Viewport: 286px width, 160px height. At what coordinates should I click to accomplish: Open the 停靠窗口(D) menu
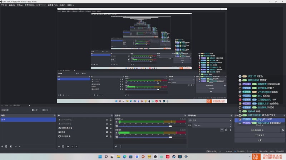tap(29, 5)
